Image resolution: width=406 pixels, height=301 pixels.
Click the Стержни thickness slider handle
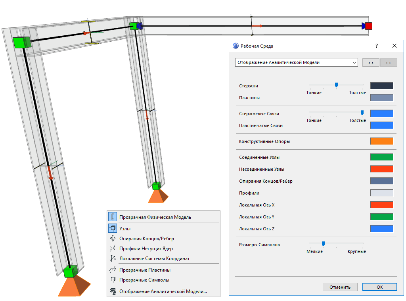click(x=336, y=85)
